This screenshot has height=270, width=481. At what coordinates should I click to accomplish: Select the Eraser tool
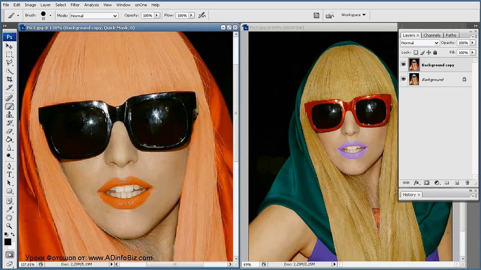coord(9,131)
